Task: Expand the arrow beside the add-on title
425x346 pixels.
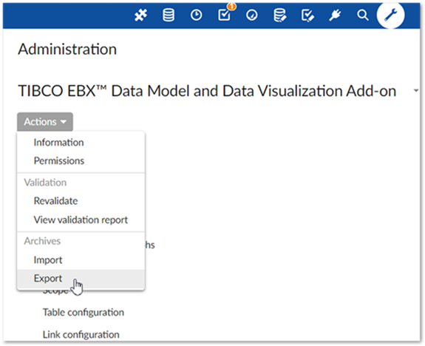Action: pos(416,91)
